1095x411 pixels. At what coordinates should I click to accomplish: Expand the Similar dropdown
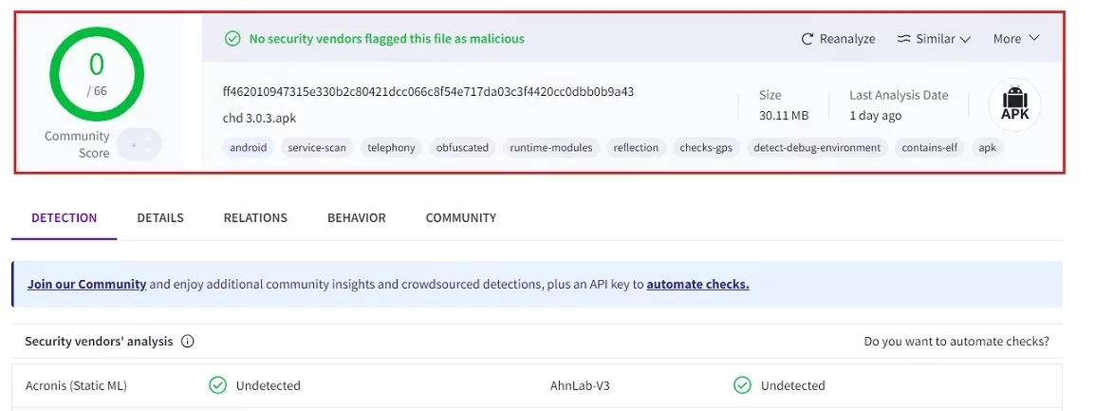pos(935,39)
